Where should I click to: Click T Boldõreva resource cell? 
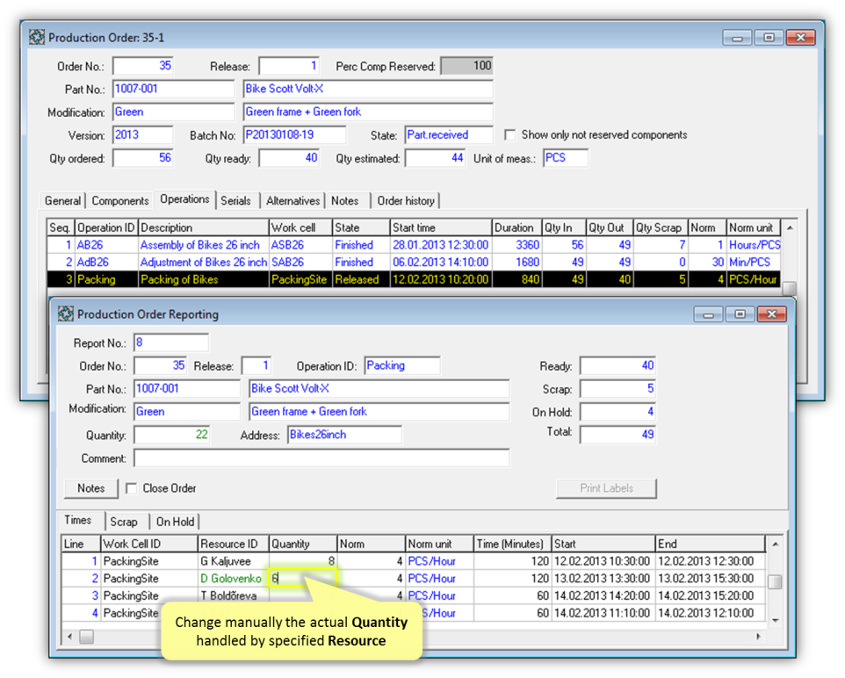click(234, 595)
